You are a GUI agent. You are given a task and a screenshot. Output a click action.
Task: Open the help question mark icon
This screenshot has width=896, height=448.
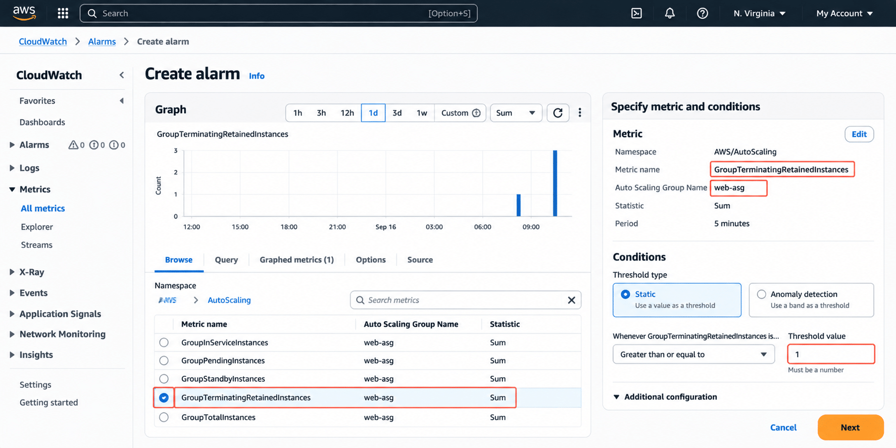[x=702, y=13]
